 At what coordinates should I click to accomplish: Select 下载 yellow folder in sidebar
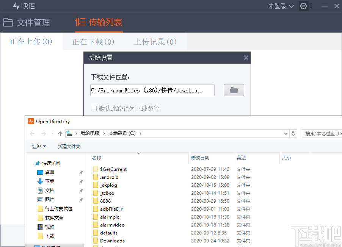point(46,236)
